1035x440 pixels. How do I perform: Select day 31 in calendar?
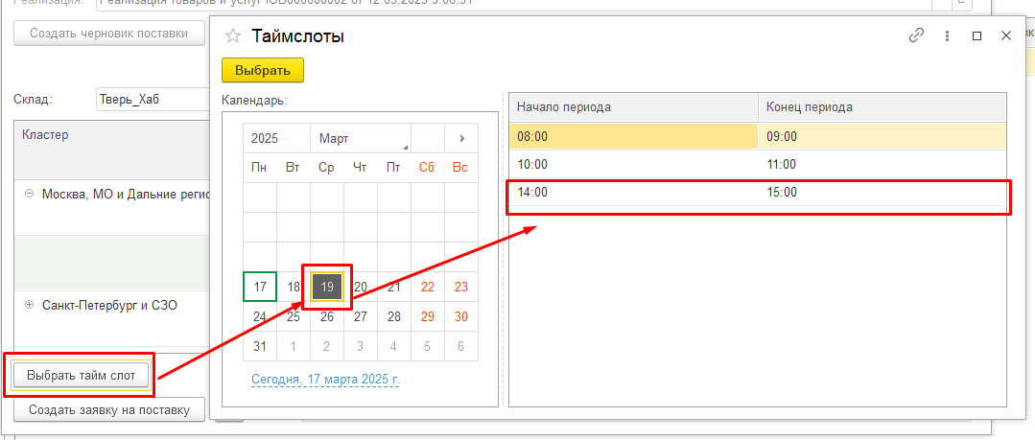(260, 346)
